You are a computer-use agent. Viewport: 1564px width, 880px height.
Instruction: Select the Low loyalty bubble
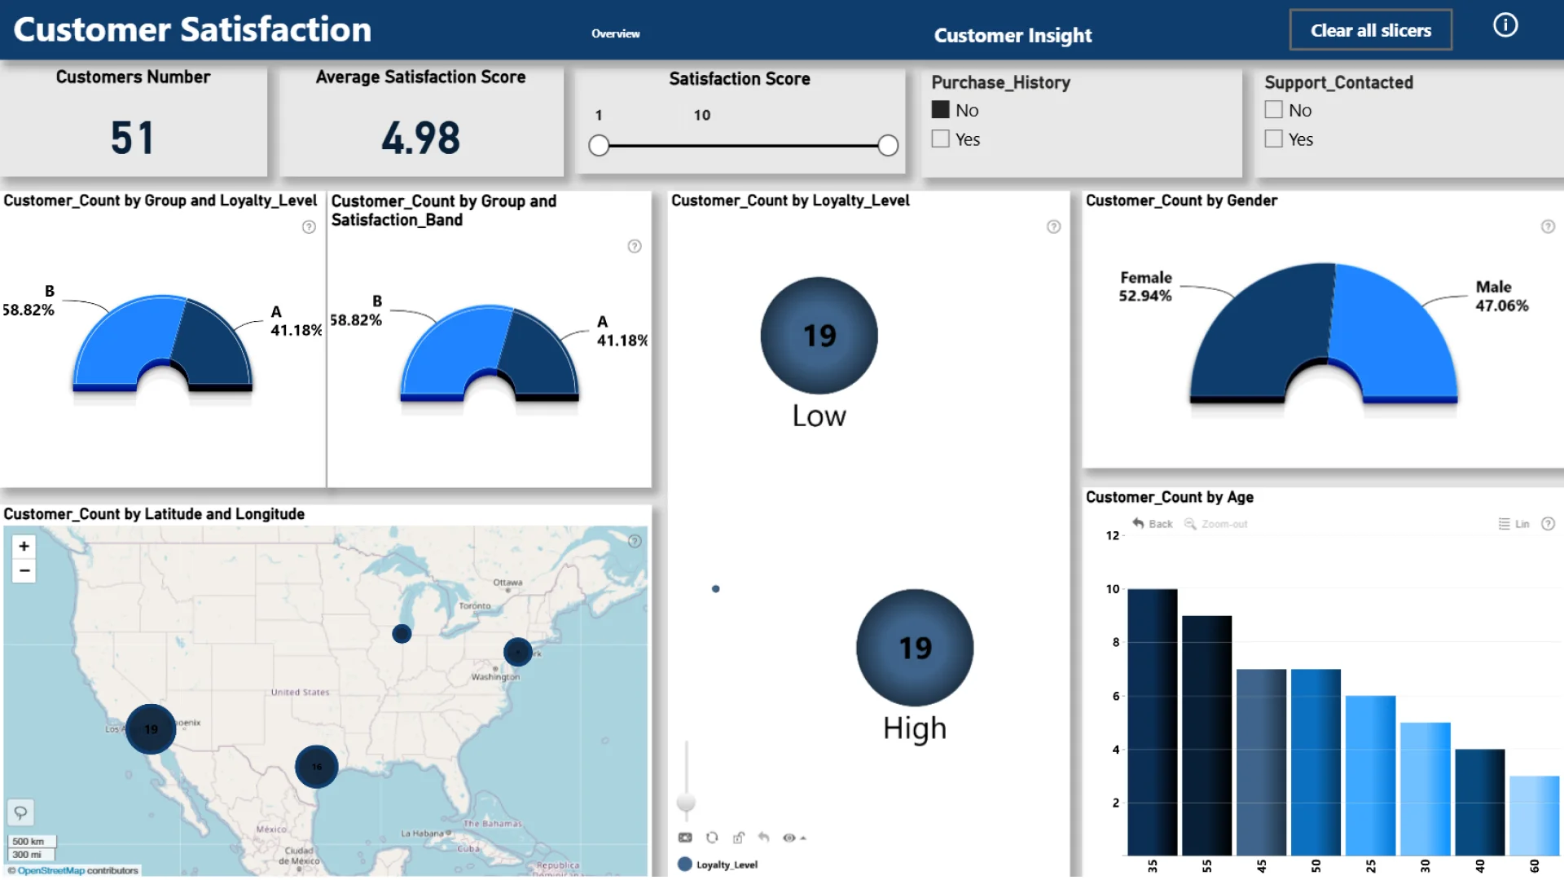819,336
